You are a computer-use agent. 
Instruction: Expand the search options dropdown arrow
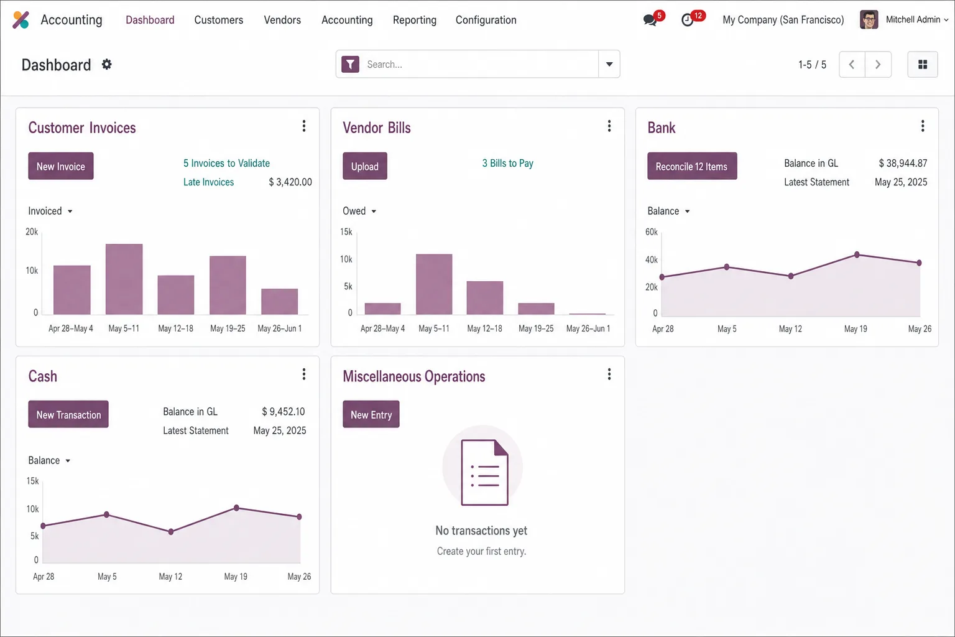609,64
